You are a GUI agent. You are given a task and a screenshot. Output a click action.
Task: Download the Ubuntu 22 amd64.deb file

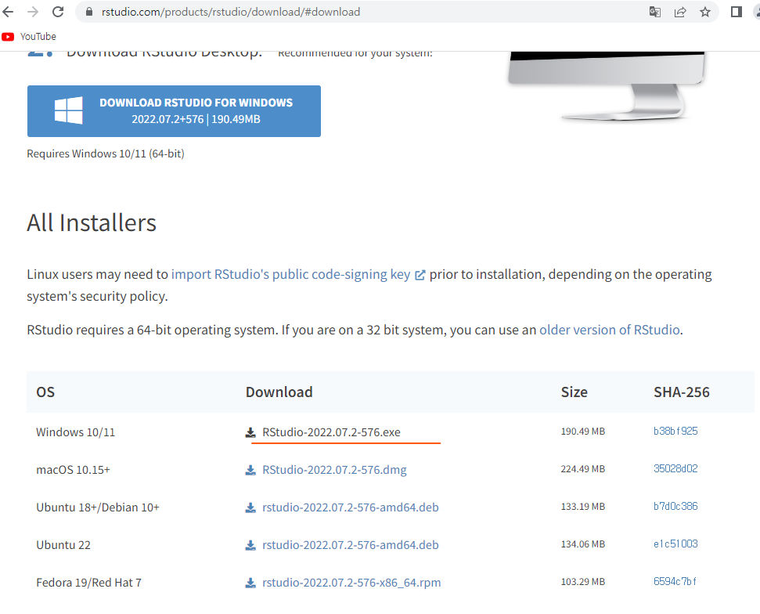click(x=351, y=545)
